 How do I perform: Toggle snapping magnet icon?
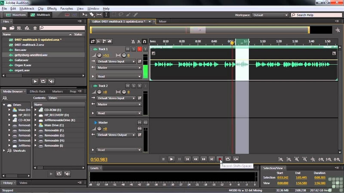(x=144, y=41)
